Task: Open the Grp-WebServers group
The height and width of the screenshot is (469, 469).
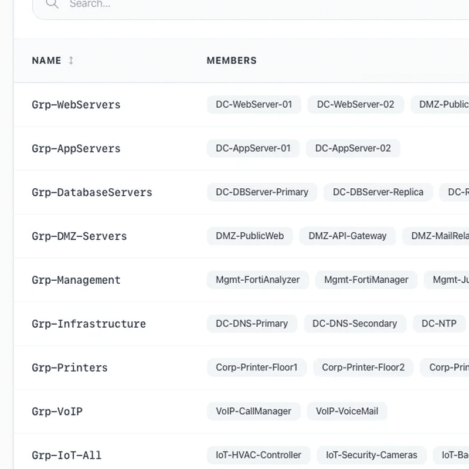Action: pos(76,105)
